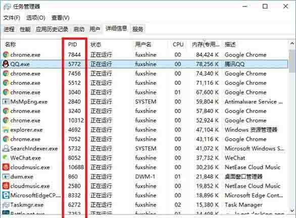Image resolution: width=296 pixels, height=218 pixels.
Task: Select the explorer.exe process name
Action: [x=26, y=130]
